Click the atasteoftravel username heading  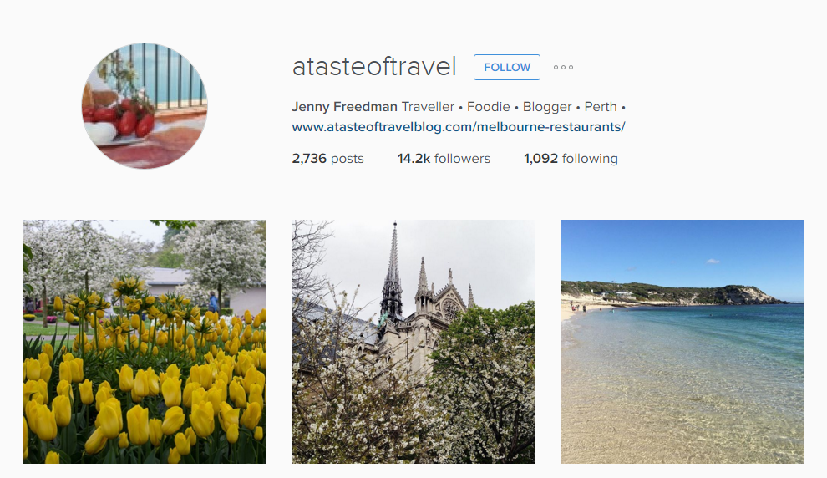pos(374,67)
